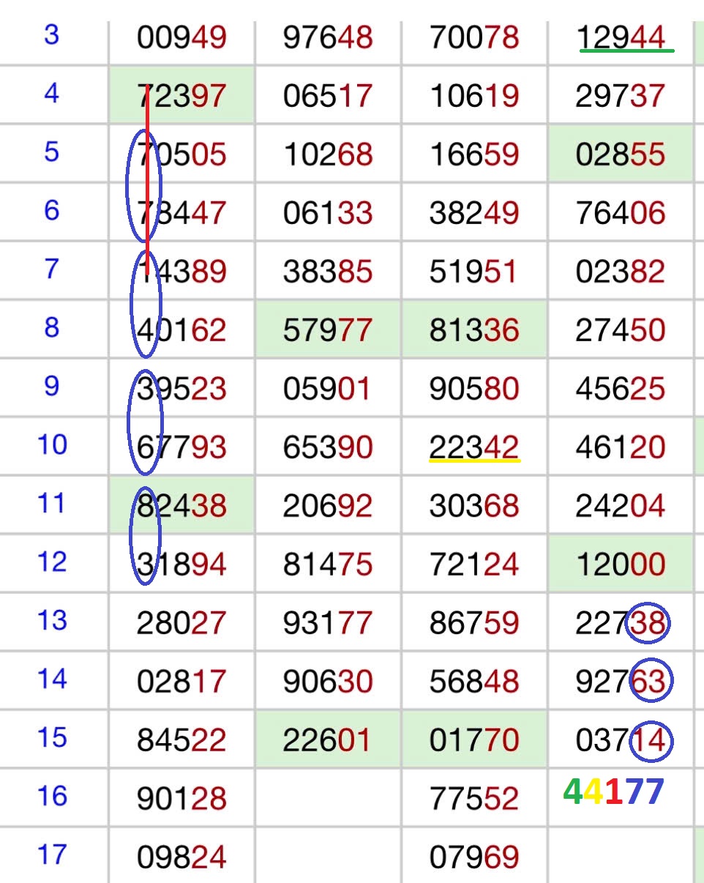Click the circled digits 63 in 92763
The width and height of the screenshot is (704, 883).
(650, 682)
